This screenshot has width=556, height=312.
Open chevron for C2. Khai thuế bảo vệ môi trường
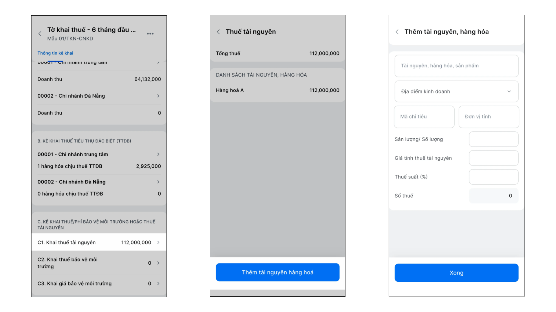158,263
